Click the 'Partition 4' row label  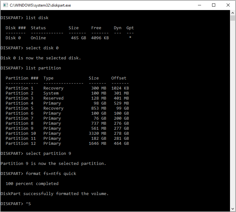20,103
